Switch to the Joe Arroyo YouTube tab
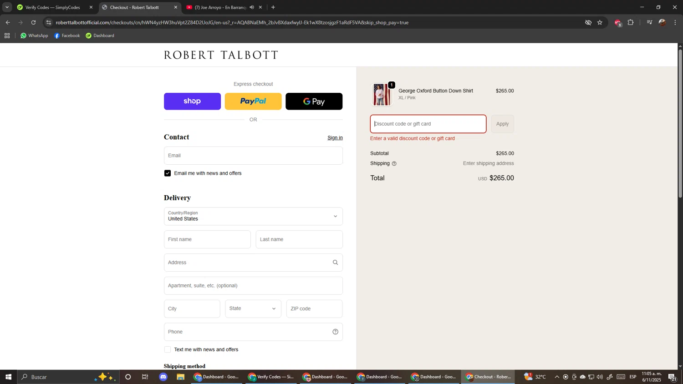The height and width of the screenshot is (384, 683). pos(220,7)
